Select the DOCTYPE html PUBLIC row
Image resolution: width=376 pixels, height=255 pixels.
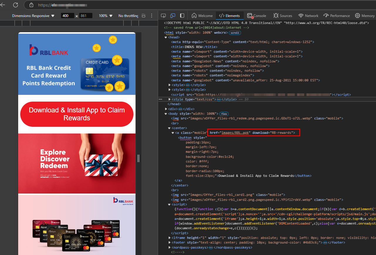click(267, 23)
